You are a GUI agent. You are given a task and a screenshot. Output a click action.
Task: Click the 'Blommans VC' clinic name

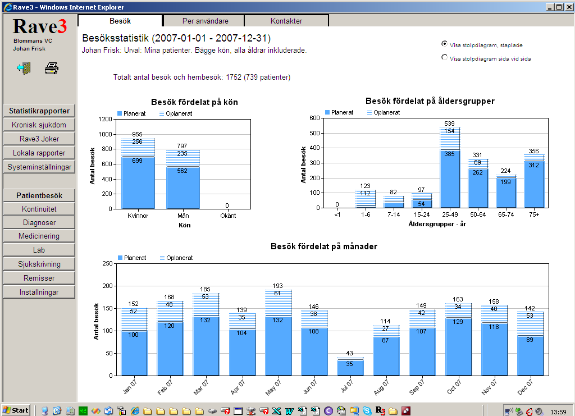pyautogui.click(x=33, y=40)
